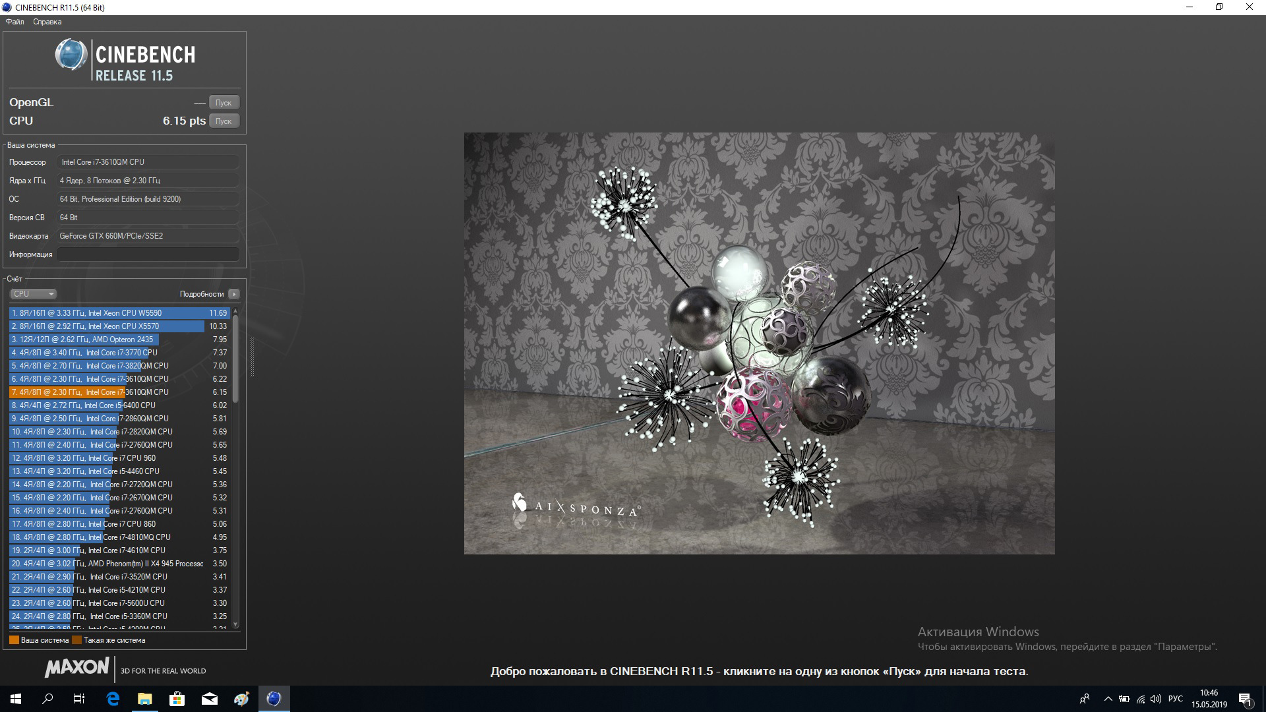Open the volume tray icon
This screenshot has width=1266, height=712.
pos(1156,699)
